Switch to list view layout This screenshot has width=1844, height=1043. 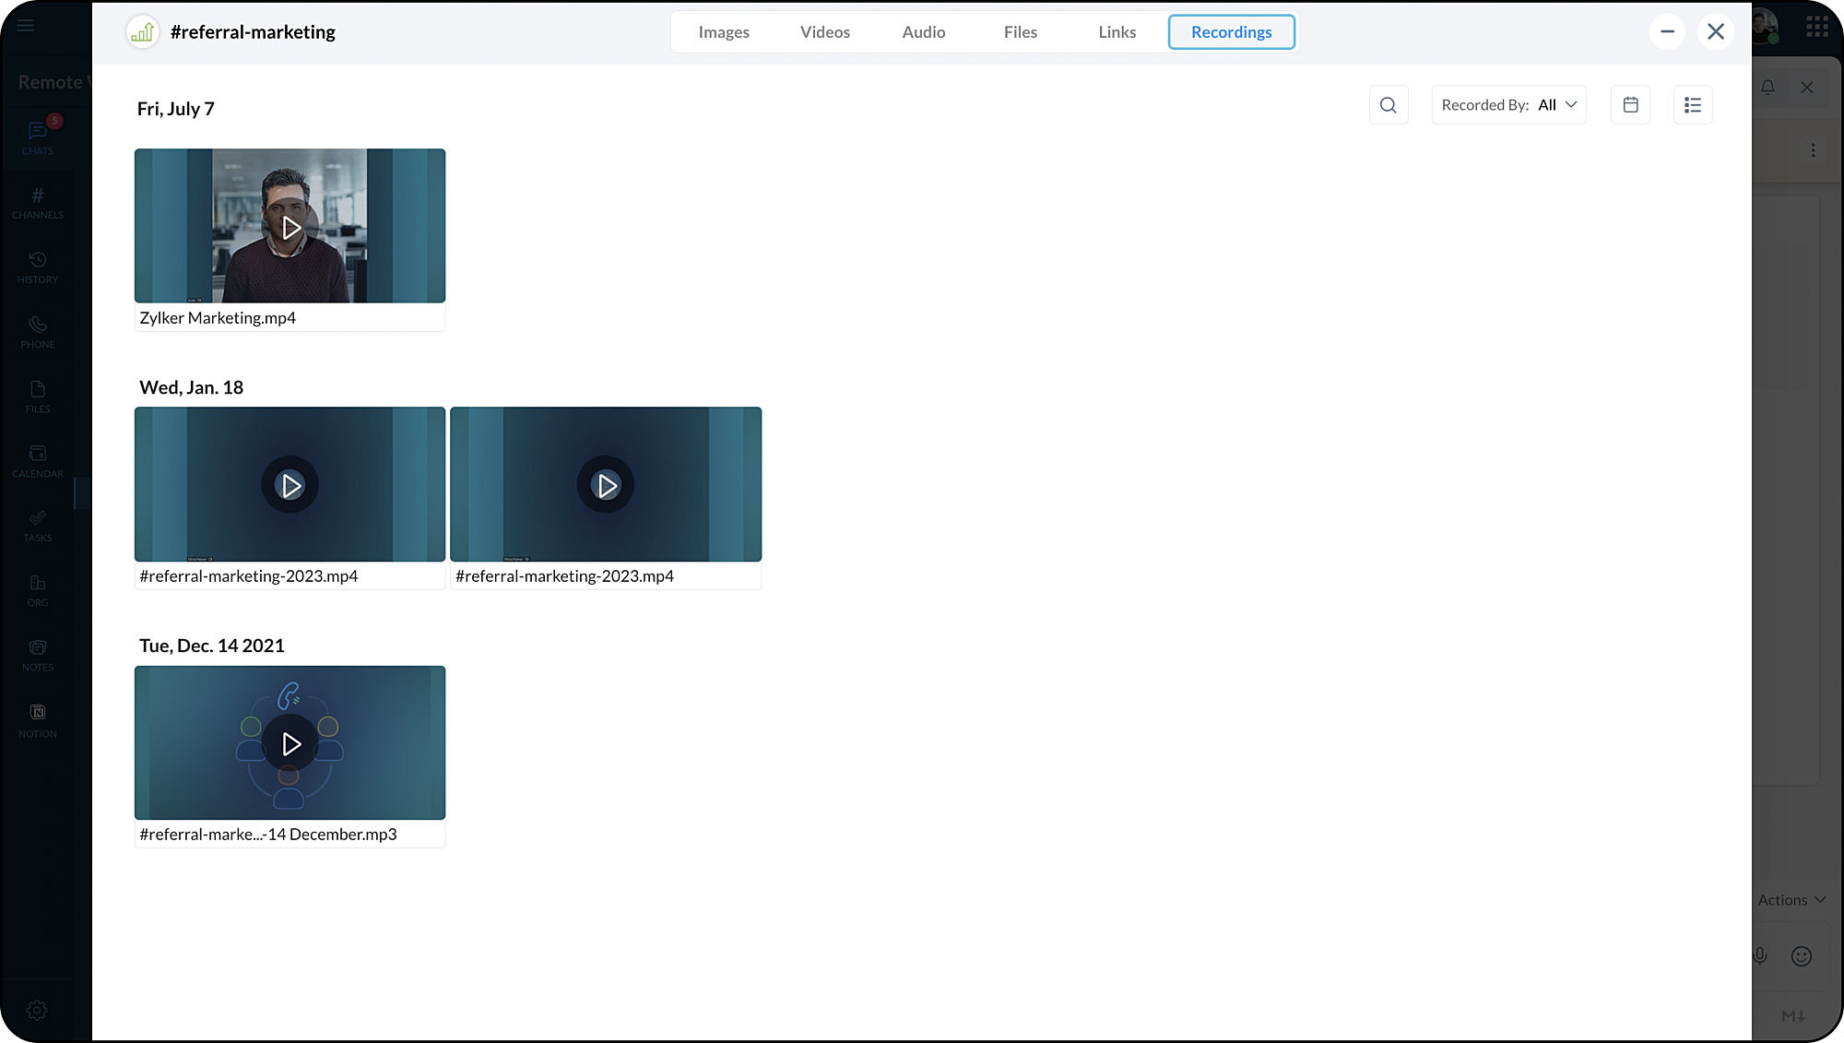1693,105
